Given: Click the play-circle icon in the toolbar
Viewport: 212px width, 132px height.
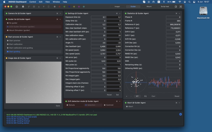Looking at the screenshot, I should pos(17,7).
